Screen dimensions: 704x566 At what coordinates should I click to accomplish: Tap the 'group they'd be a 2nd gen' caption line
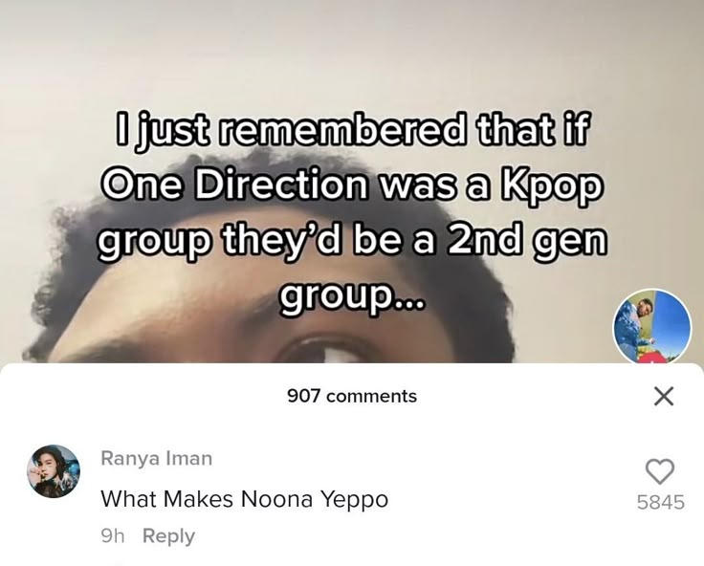pos(352,241)
